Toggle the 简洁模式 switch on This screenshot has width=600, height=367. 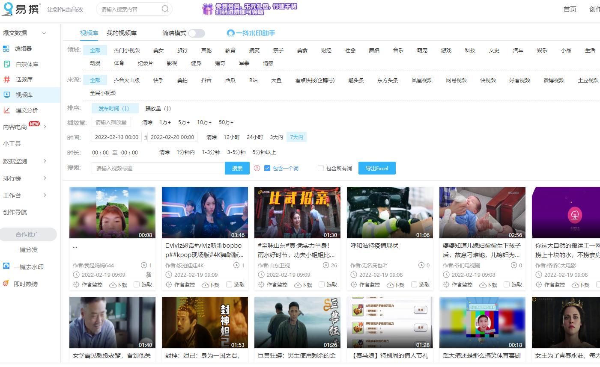coord(197,33)
